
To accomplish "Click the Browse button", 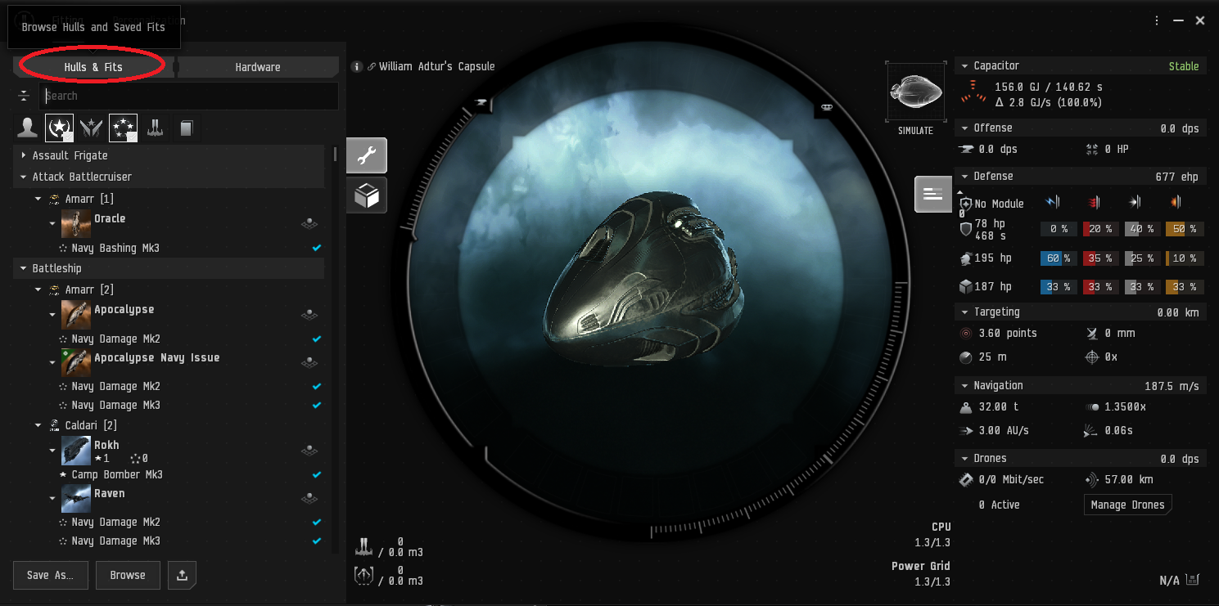I will click(x=128, y=575).
